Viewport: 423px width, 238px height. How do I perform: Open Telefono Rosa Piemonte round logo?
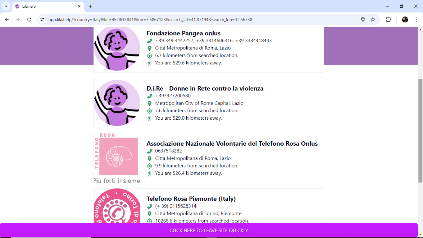tap(117, 206)
